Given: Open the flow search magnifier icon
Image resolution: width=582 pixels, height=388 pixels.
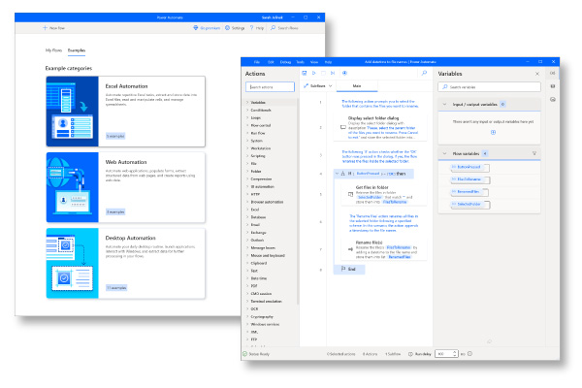Looking at the screenshot, I should pos(424,73).
